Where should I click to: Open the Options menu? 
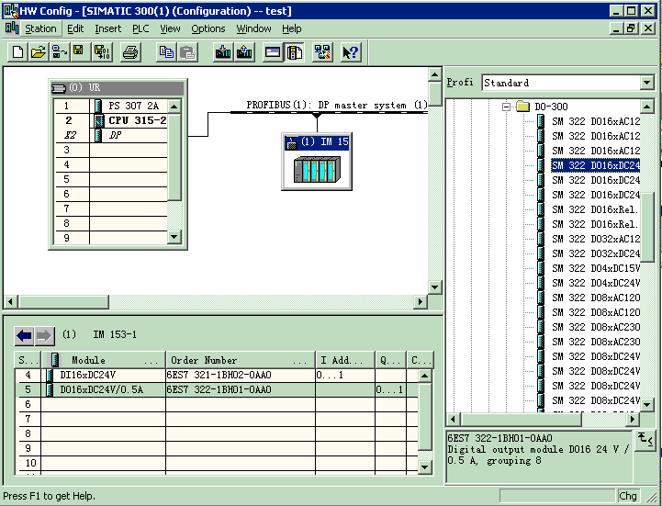pos(208,28)
